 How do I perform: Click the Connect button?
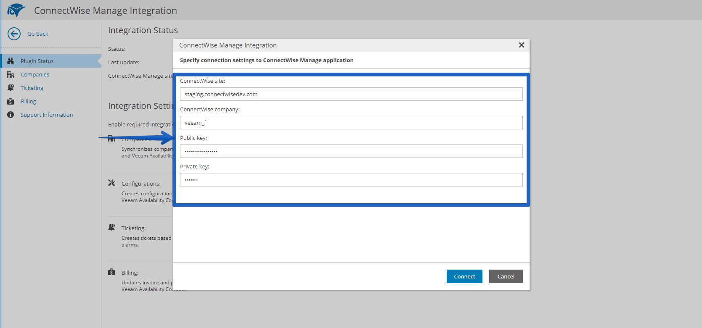464,276
